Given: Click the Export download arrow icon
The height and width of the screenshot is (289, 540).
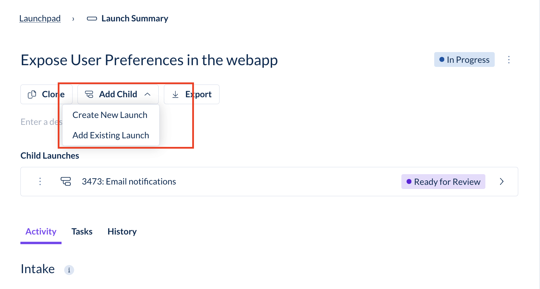Looking at the screenshot, I should [175, 94].
